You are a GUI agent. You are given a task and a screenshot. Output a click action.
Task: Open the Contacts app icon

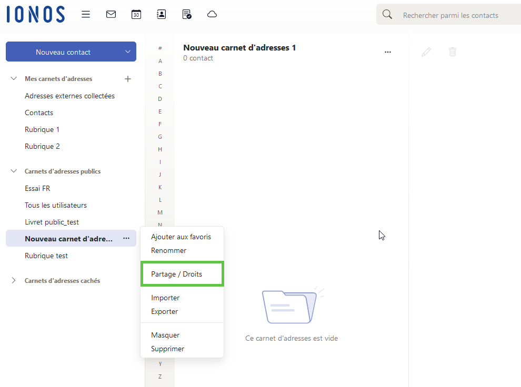click(x=162, y=14)
